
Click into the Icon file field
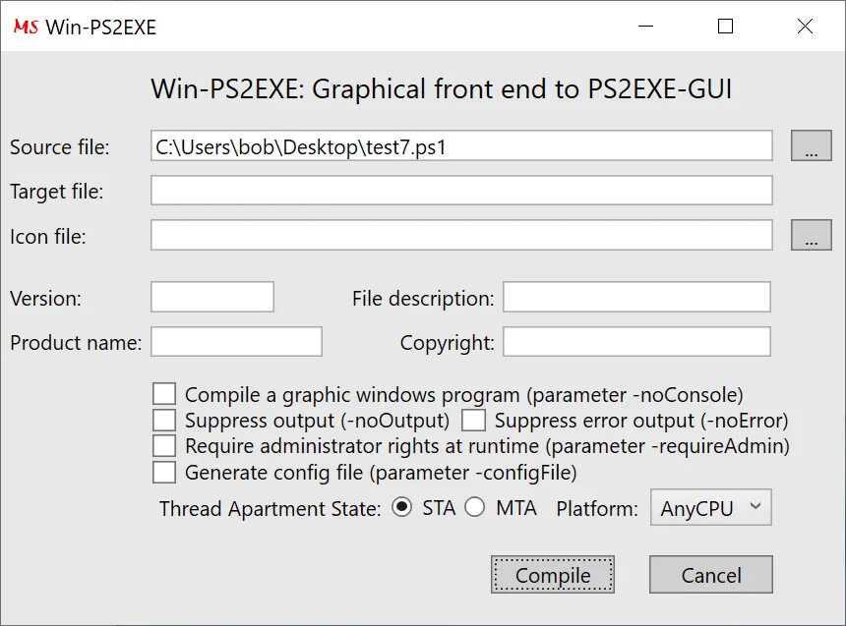tap(461, 235)
